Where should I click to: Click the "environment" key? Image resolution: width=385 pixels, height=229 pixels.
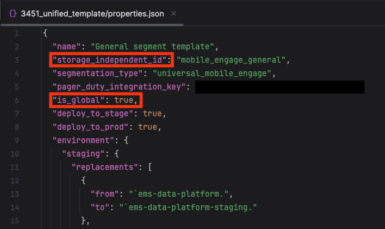coord(83,141)
